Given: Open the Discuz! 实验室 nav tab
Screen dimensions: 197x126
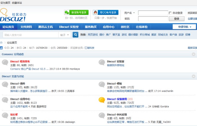Looking at the screenshot, I should pos(69,27).
